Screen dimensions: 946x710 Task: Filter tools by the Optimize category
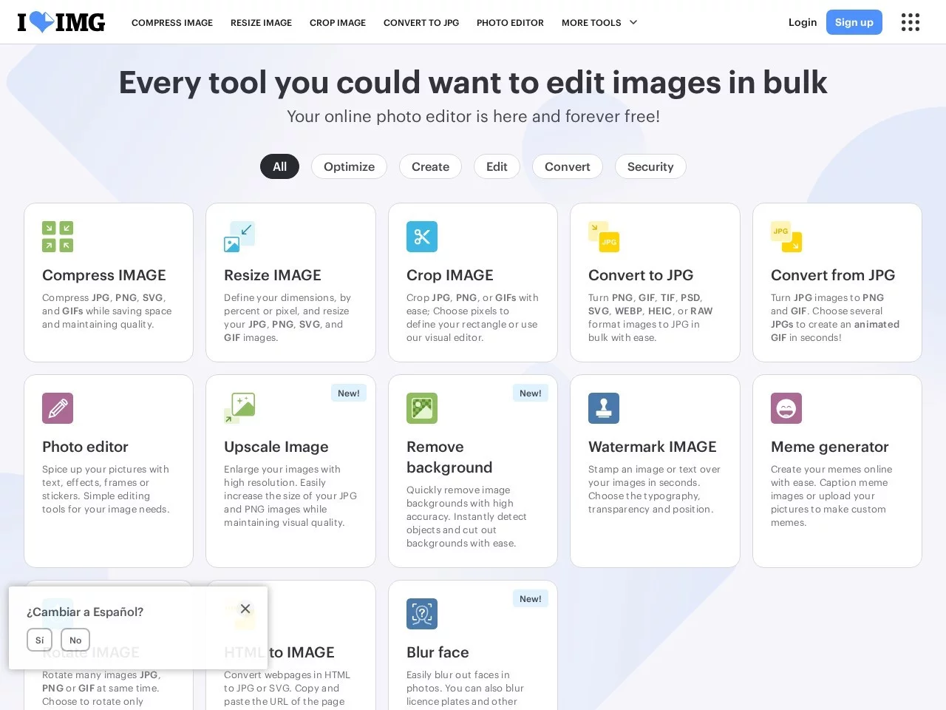[349, 166]
